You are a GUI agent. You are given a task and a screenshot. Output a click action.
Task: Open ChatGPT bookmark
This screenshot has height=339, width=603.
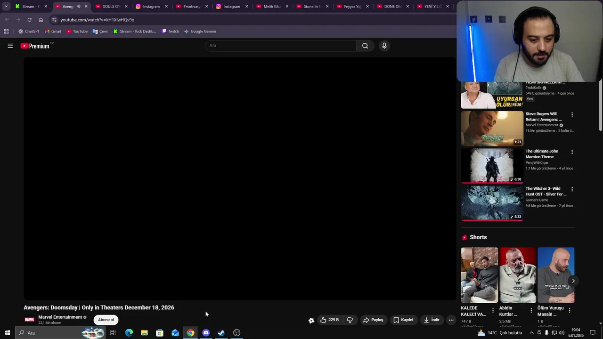click(x=29, y=32)
